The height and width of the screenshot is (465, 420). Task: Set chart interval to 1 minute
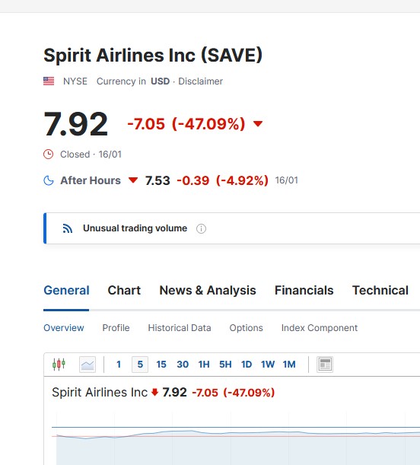[x=119, y=365]
